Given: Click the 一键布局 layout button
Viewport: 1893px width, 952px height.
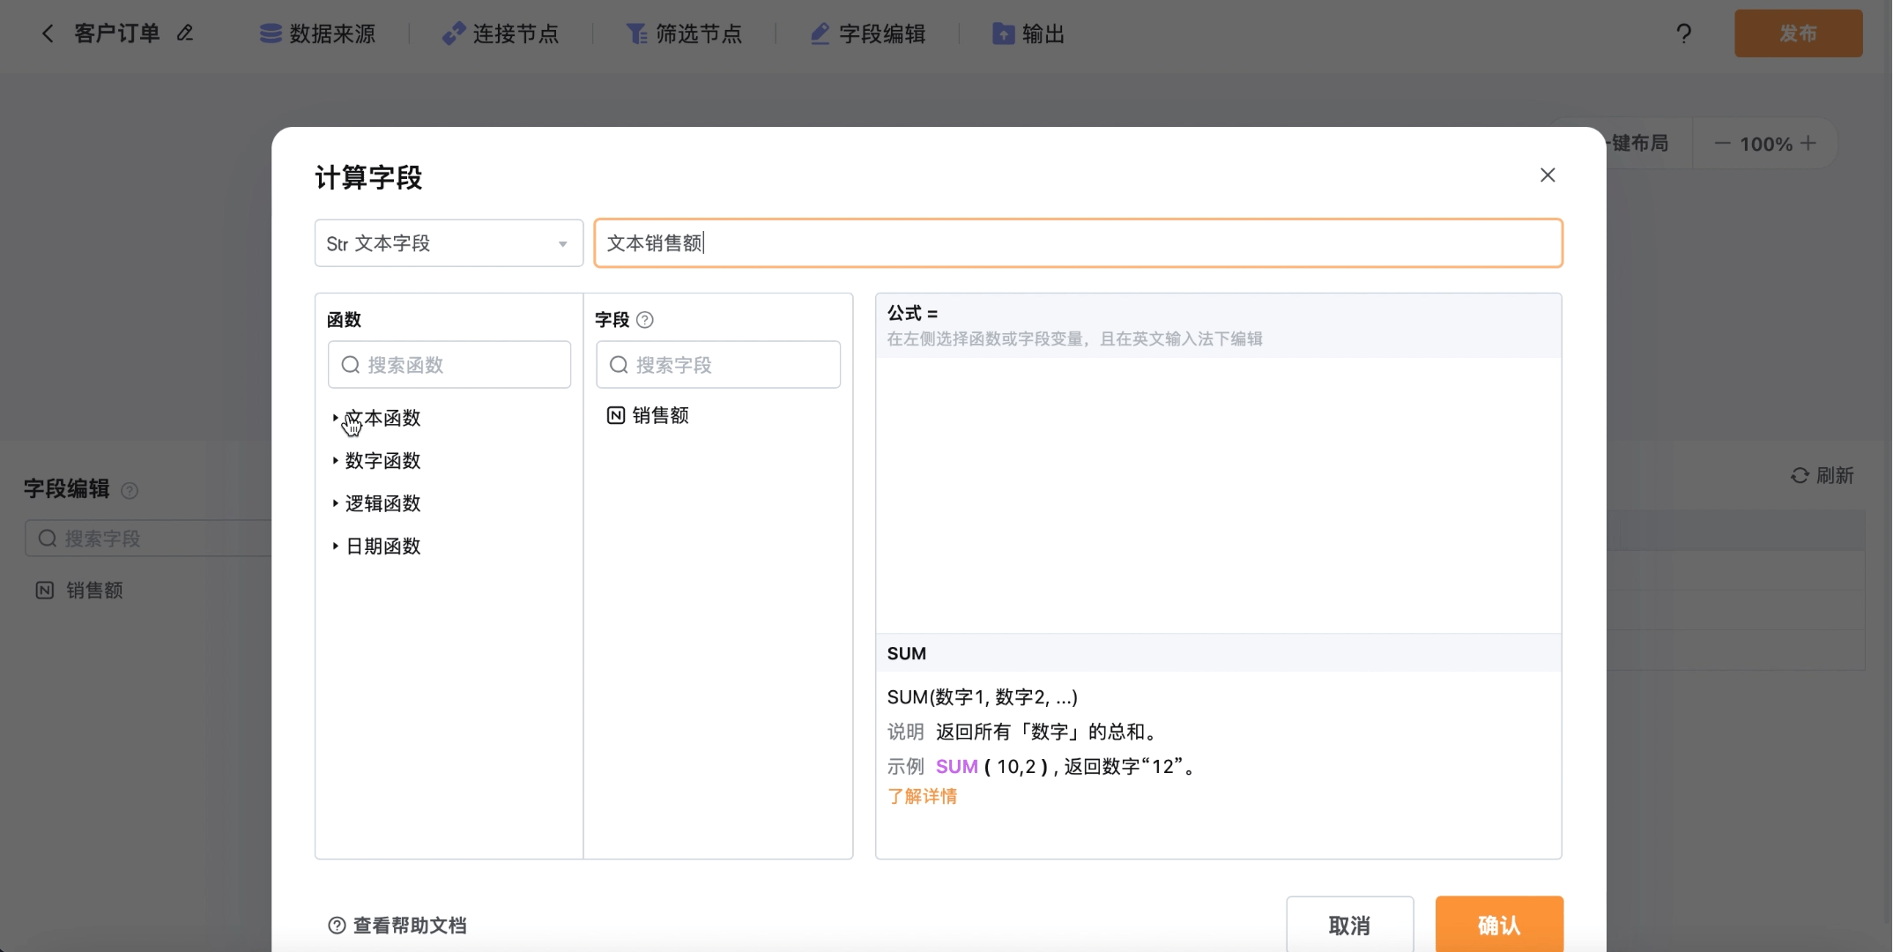Looking at the screenshot, I should pos(1639,144).
